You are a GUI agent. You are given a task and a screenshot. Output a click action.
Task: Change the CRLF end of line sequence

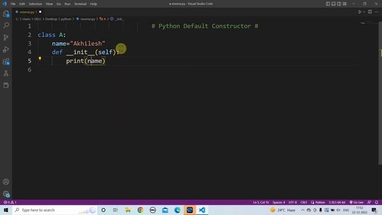304,202
